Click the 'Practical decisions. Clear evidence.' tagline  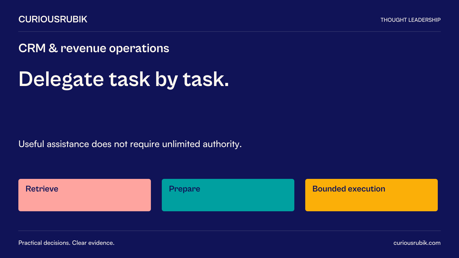[x=66, y=243]
